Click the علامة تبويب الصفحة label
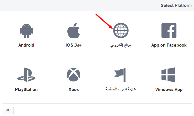194x116 pixels. pos(121,89)
